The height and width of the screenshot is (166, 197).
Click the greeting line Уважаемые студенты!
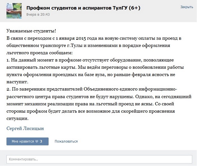pyautogui.click(x=31, y=31)
